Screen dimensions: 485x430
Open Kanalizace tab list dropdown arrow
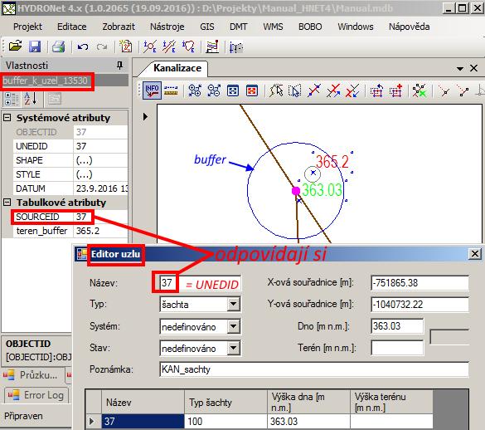click(460, 68)
